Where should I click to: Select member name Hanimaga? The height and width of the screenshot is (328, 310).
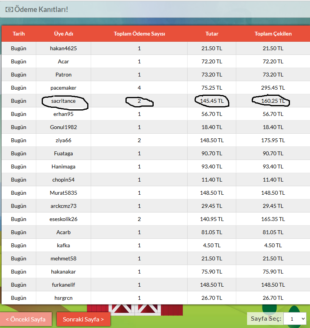63,167
